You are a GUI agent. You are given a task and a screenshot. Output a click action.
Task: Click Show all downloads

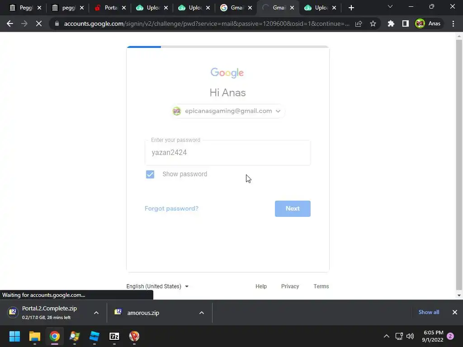click(429, 312)
